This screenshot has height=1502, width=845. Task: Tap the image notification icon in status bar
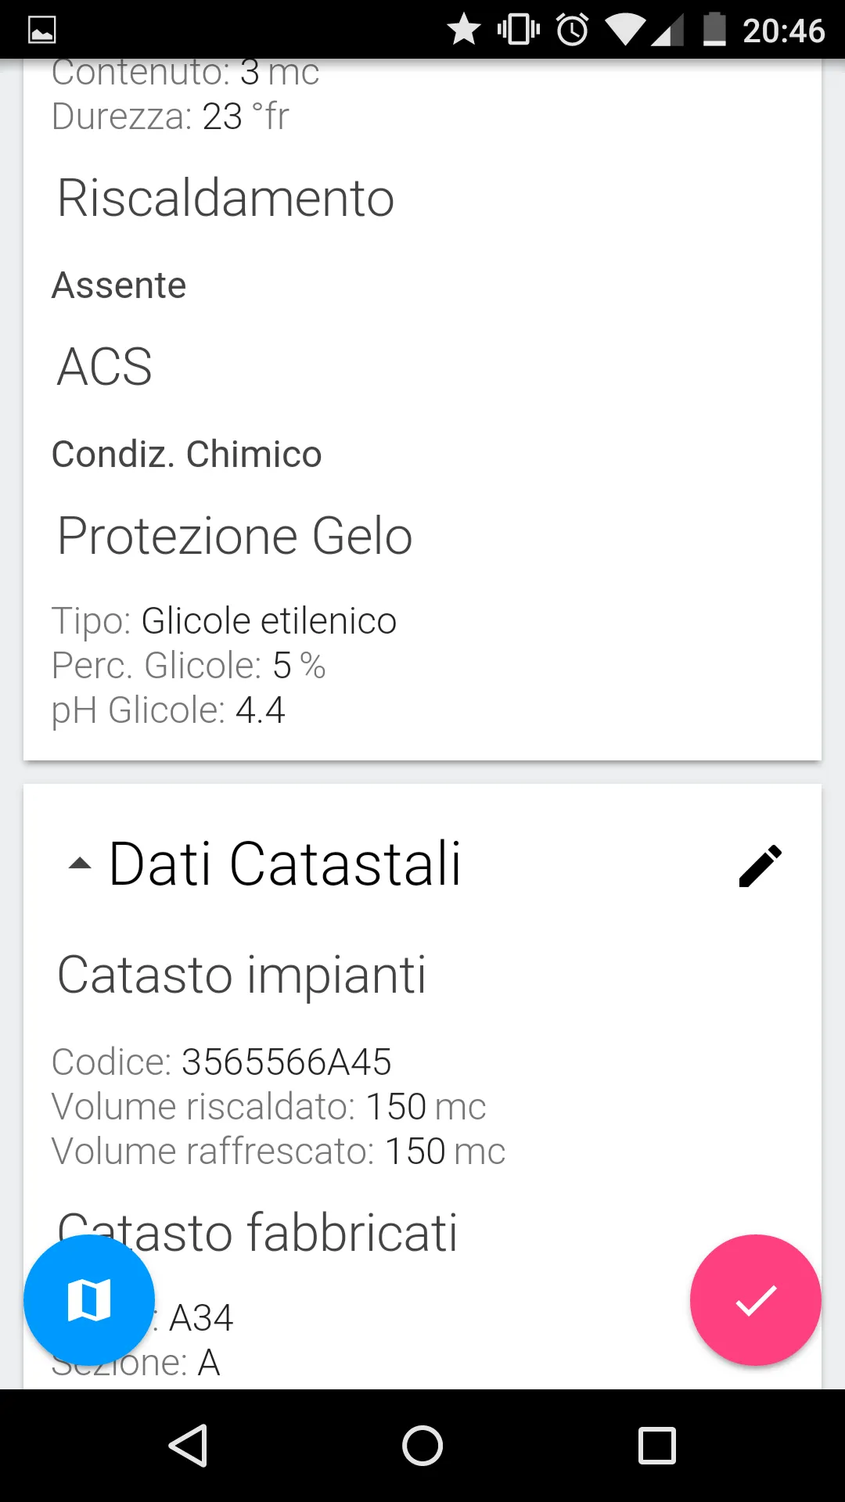(42, 31)
